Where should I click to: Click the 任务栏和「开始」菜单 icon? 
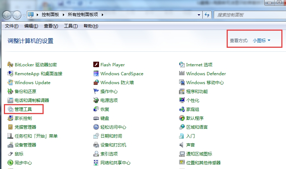[x=10, y=136]
